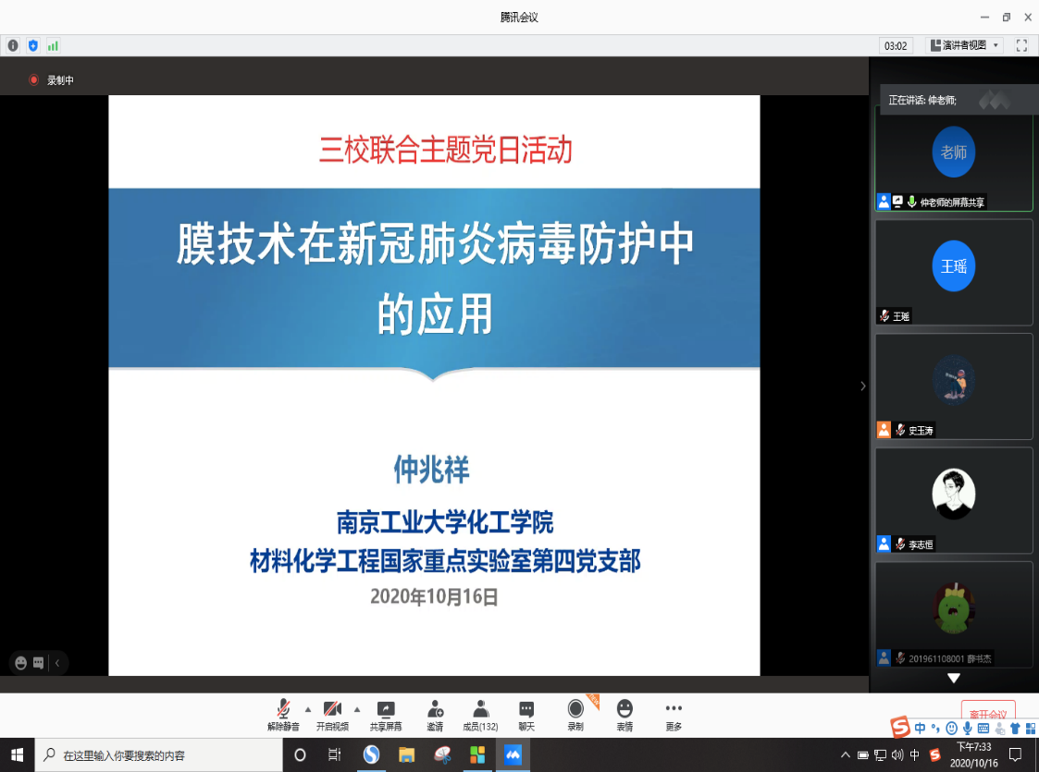Open the 更多 more options menu

[x=674, y=710]
